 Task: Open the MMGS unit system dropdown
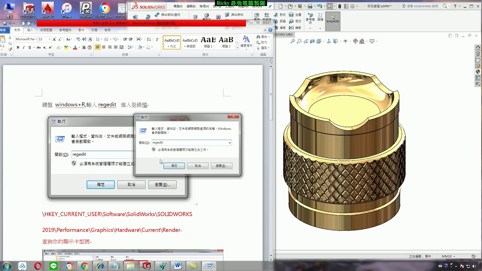coord(448,256)
